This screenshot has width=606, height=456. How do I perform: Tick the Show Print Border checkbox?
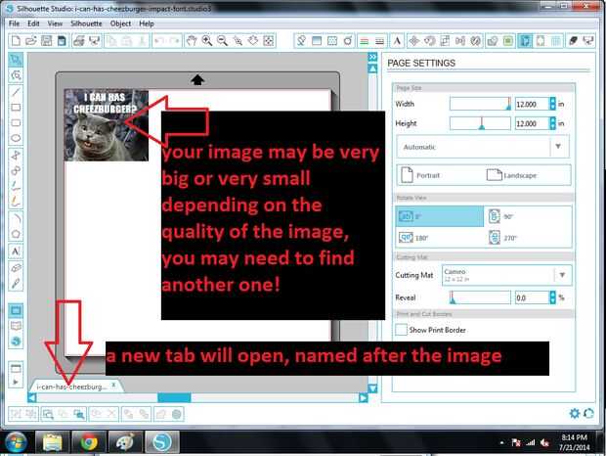point(401,330)
